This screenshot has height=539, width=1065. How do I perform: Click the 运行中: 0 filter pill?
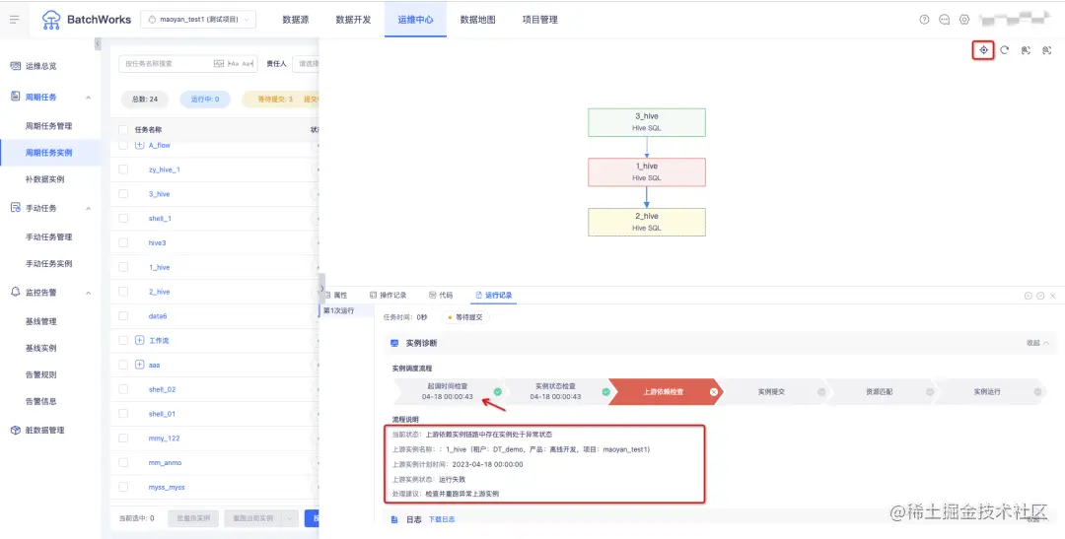click(x=205, y=100)
